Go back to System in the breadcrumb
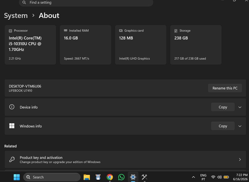 point(16,16)
